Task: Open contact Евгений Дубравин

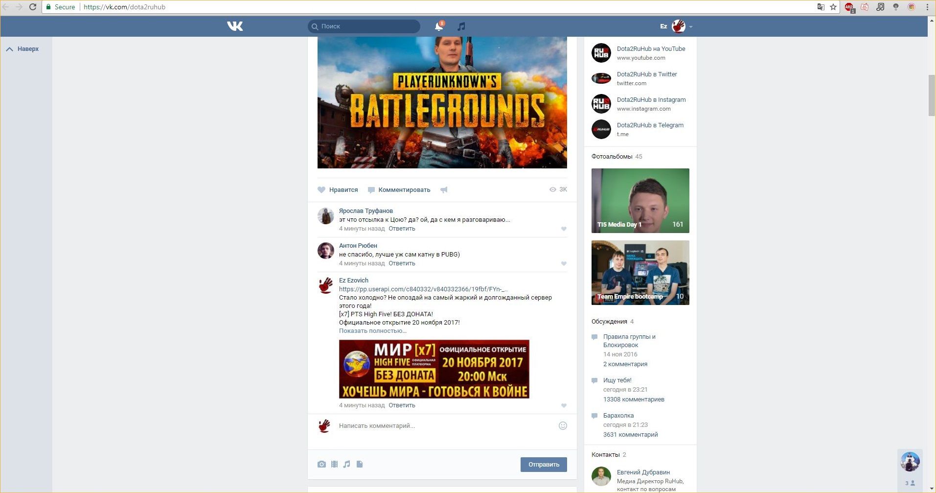Action: pos(643,472)
